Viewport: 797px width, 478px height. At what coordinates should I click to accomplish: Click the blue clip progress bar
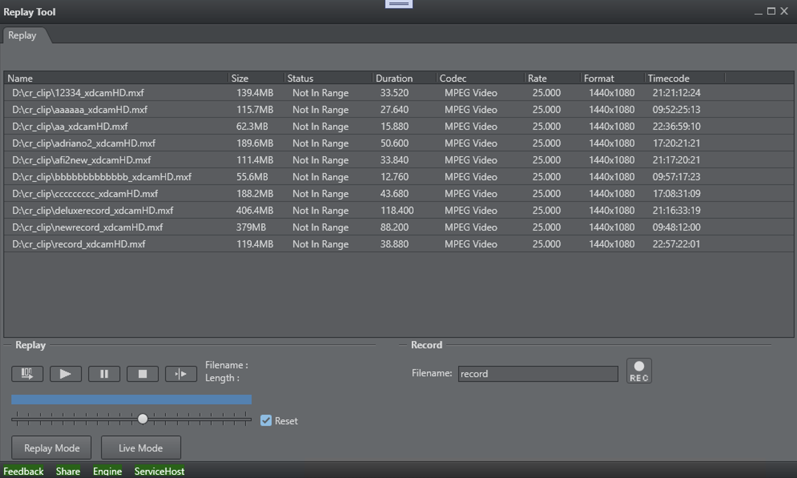coord(131,399)
